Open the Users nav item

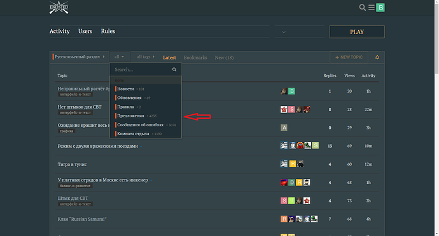[85, 31]
